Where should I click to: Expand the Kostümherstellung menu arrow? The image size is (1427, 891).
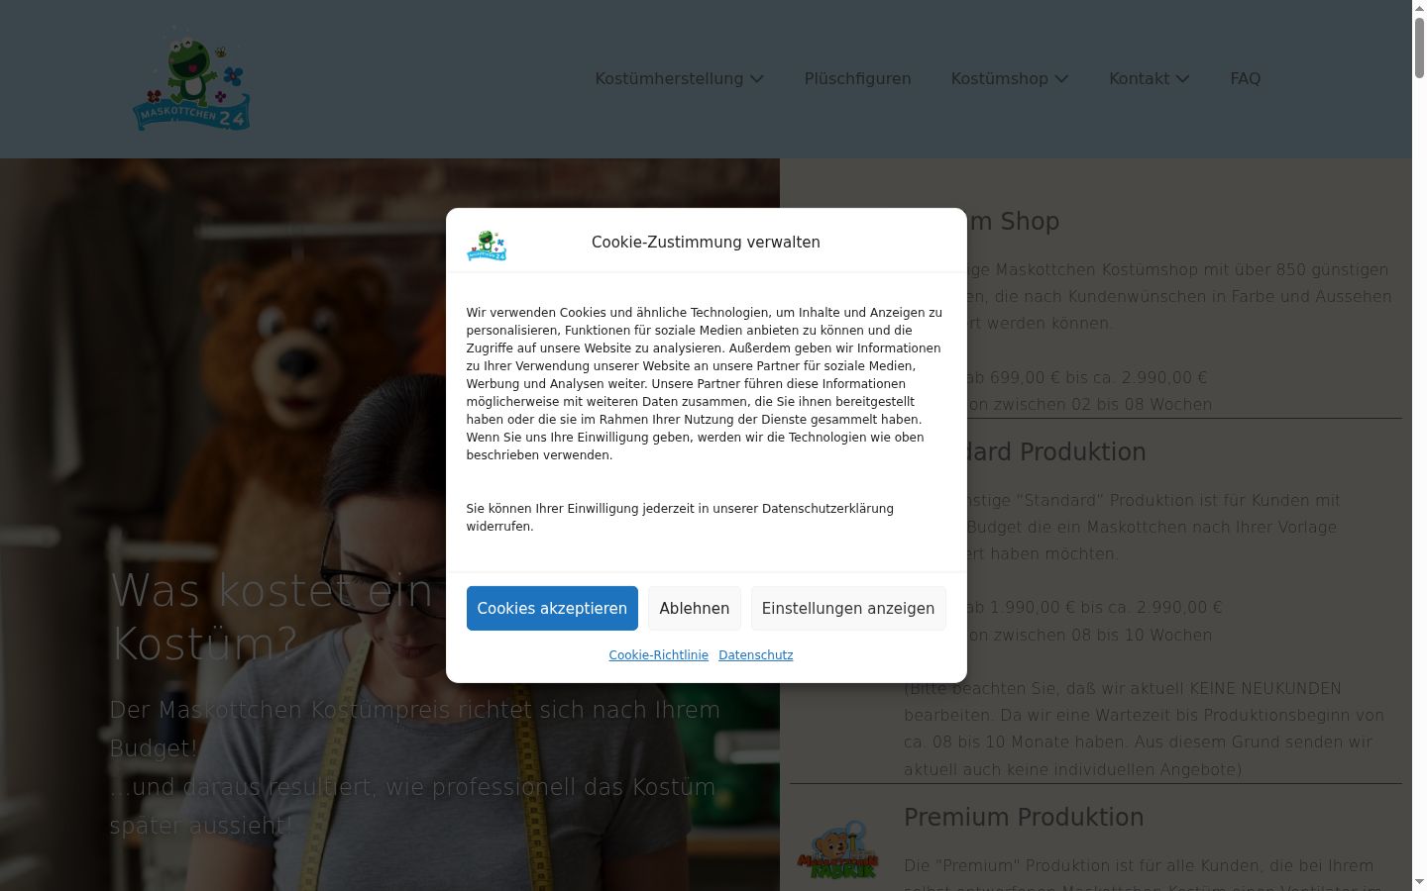(757, 79)
